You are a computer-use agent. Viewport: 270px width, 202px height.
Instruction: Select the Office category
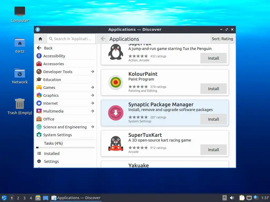(65, 119)
